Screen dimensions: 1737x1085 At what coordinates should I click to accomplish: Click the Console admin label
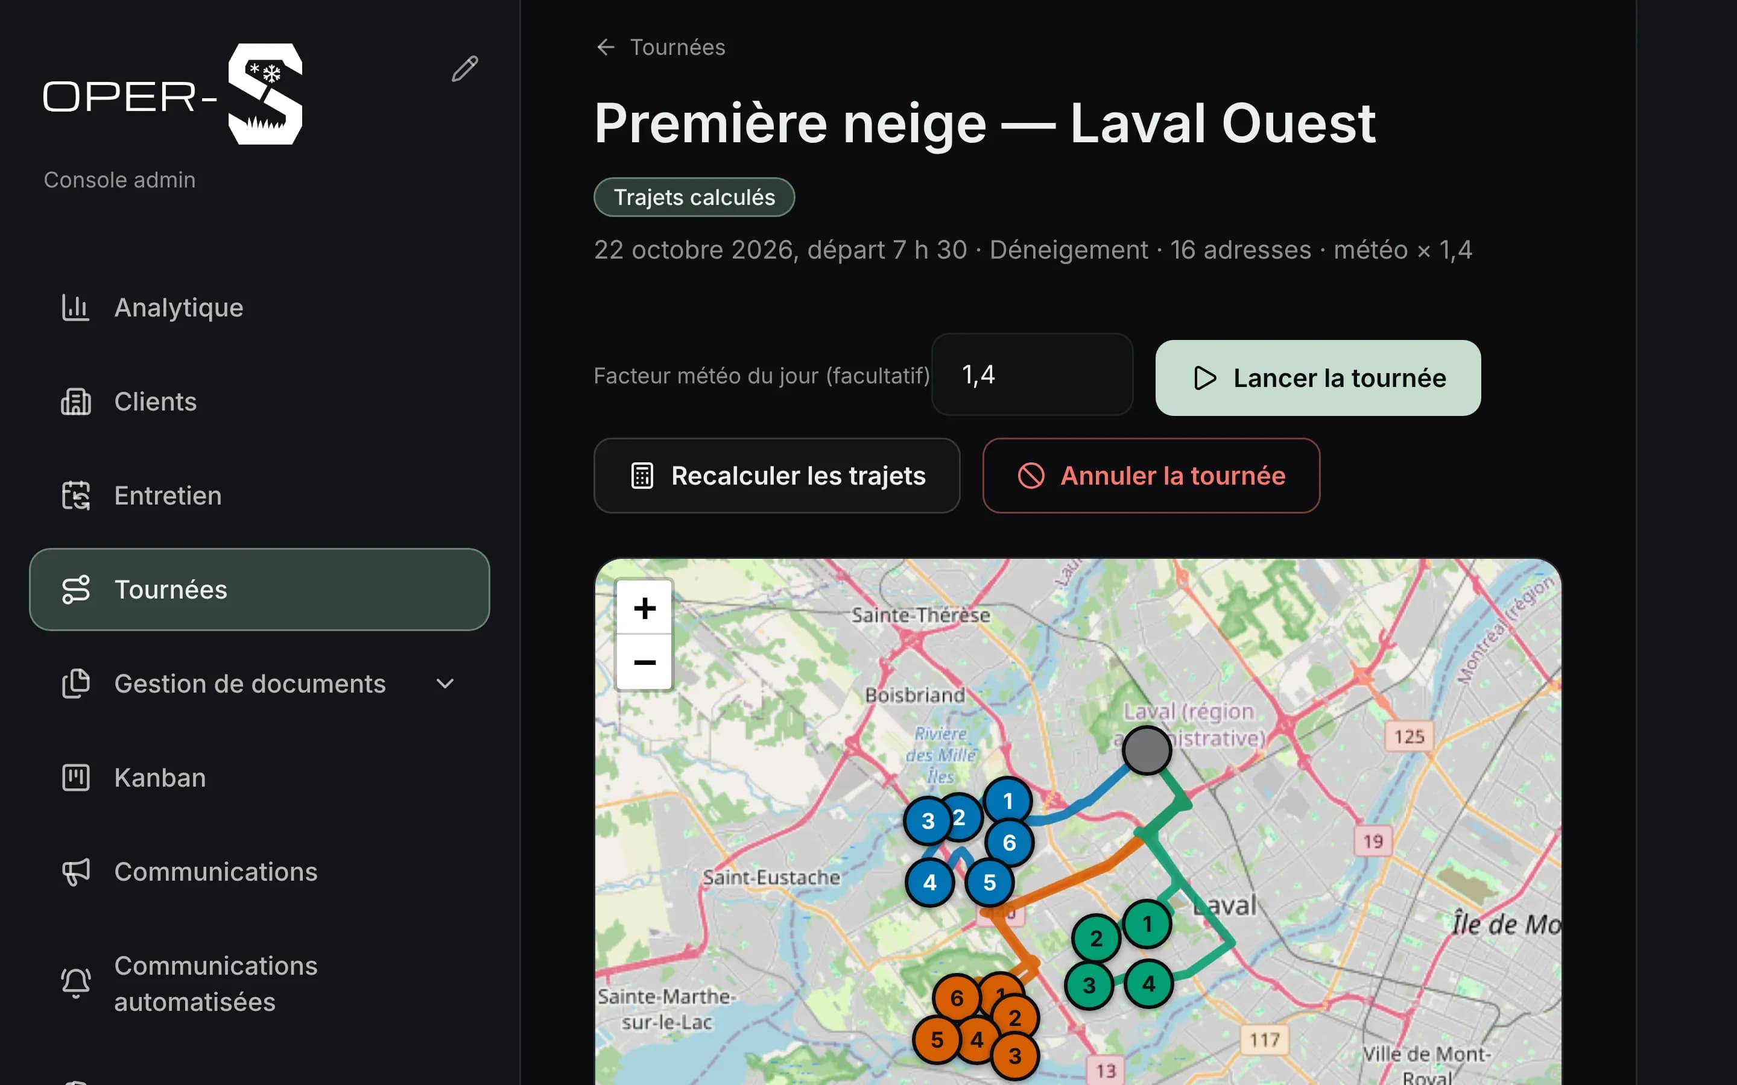119,180
